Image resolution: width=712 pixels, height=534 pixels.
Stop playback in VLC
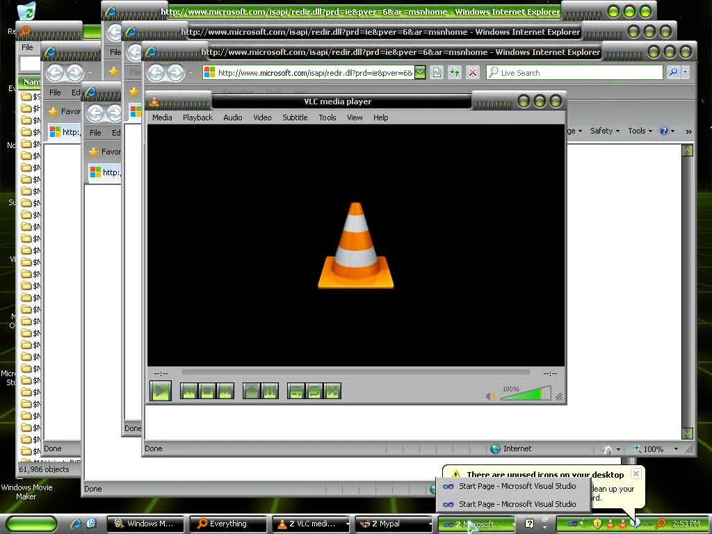coord(207,391)
